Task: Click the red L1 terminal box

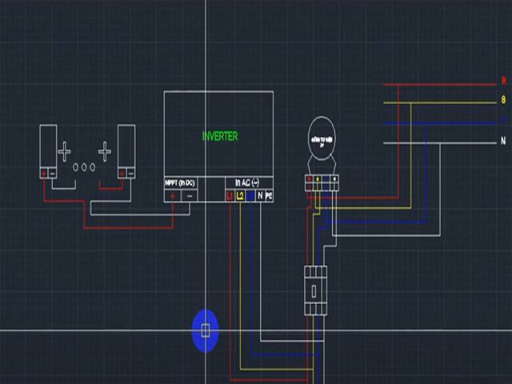Action: 230,196
